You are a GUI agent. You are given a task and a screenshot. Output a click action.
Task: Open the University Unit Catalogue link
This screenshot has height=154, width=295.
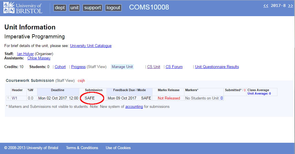(x=90, y=46)
